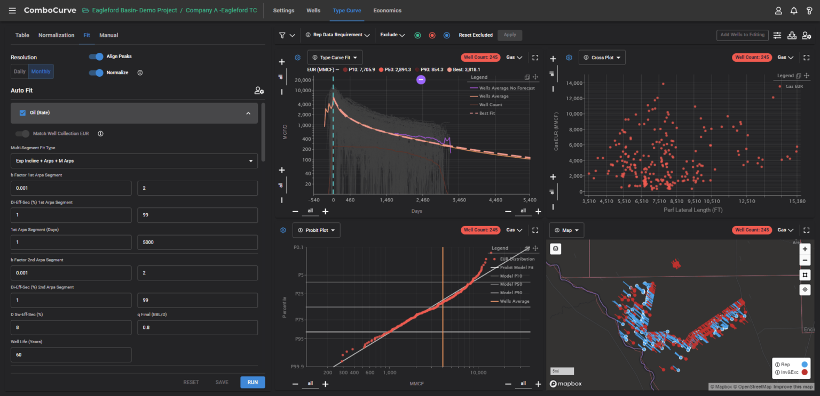820x396 pixels.
Task: Select the green radio marker next to Exclude
Action: point(417,35)
